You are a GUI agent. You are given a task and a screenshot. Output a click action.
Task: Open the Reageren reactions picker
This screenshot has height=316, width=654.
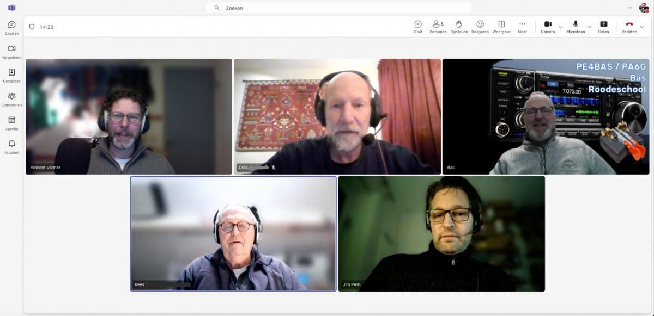coord(480,27)
